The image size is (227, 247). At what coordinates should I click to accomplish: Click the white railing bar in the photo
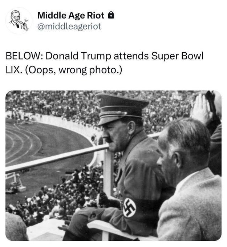click(x=57, y=159)
